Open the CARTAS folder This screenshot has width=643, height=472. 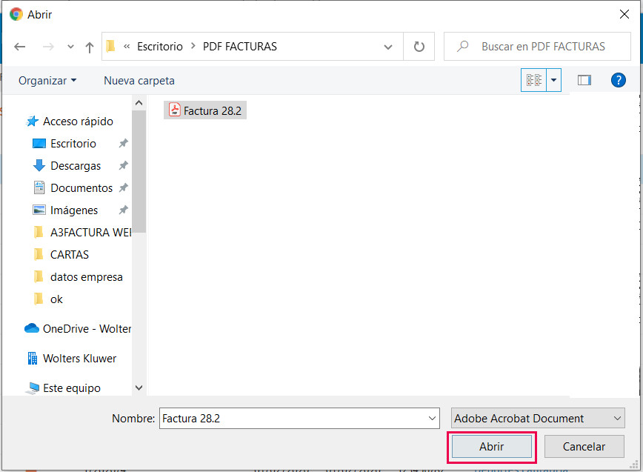pos(61,255)
